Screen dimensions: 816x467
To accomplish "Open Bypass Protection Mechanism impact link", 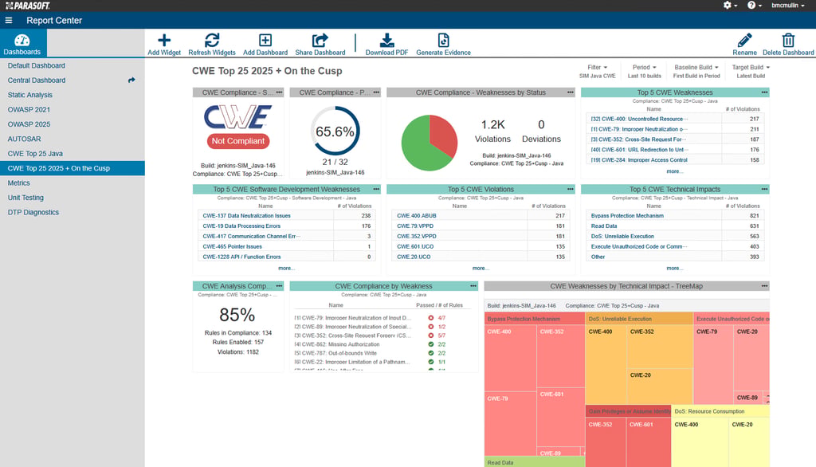I will tap(627, 215).
